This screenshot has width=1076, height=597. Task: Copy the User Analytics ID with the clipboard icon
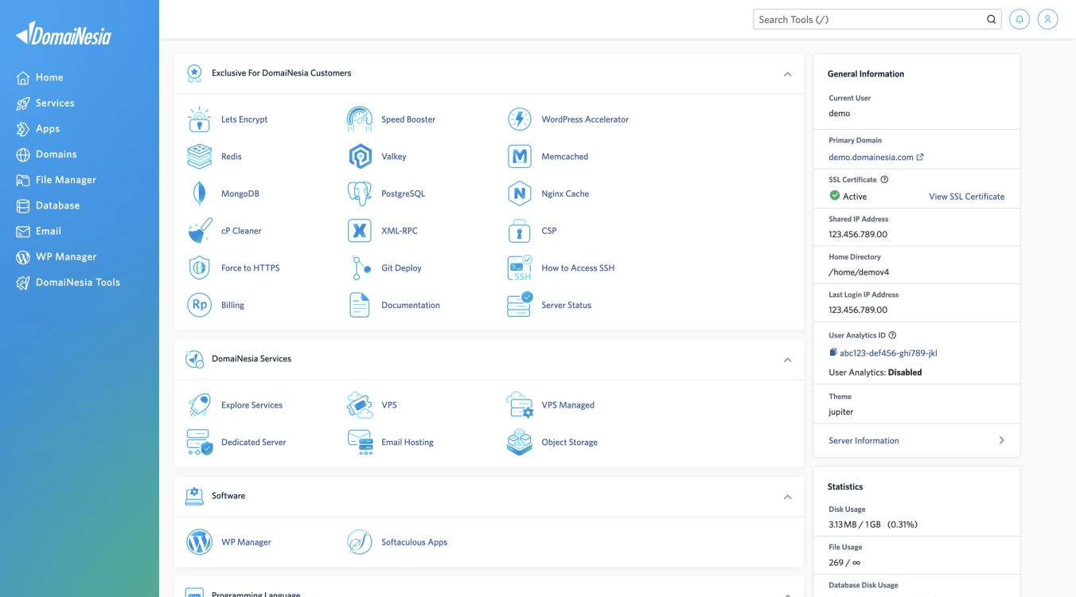tap(833, 353)
